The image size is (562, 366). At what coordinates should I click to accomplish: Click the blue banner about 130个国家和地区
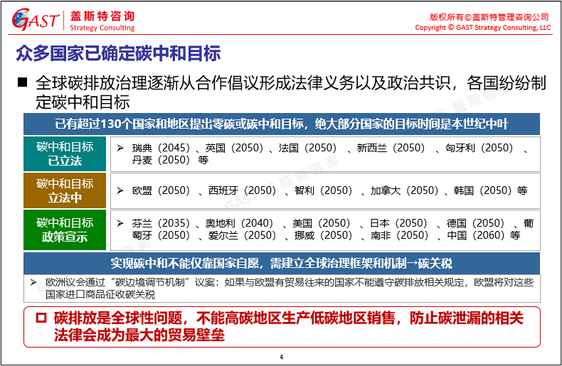point(281,124)
